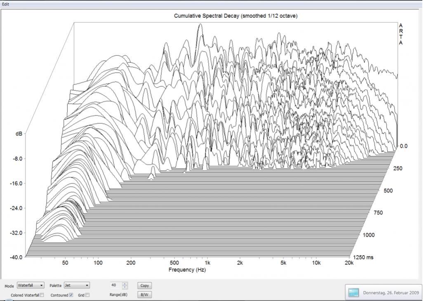Click the 5k frequency axis label
Viewport: 424px width, 301px height.
[x=283, y=263]
